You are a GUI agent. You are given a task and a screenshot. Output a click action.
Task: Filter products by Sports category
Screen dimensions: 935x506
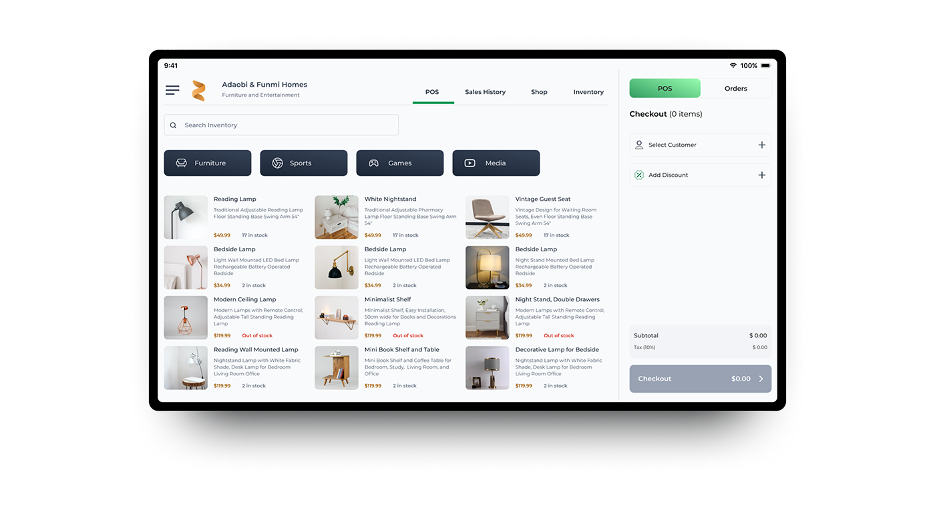pyautogui.click(x=304, y=163)
